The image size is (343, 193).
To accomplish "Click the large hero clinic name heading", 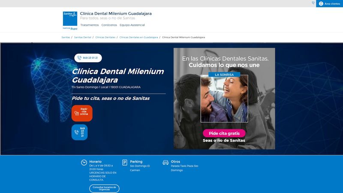I will tap(117, 76).
